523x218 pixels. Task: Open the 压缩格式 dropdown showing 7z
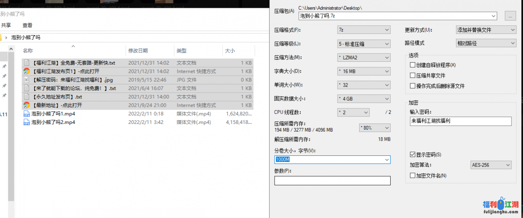pyautogui.click(x=363, y=30)
